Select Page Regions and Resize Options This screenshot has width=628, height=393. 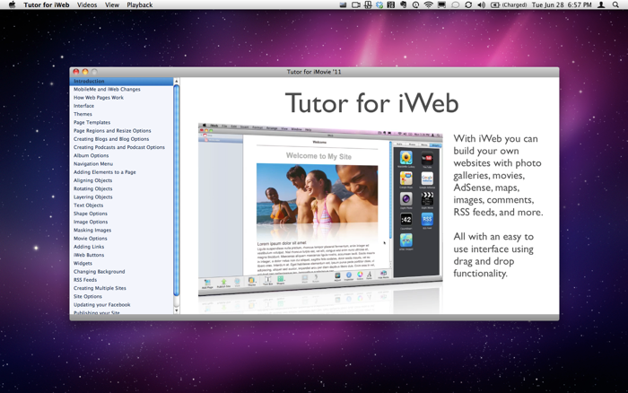click(112, 131)
